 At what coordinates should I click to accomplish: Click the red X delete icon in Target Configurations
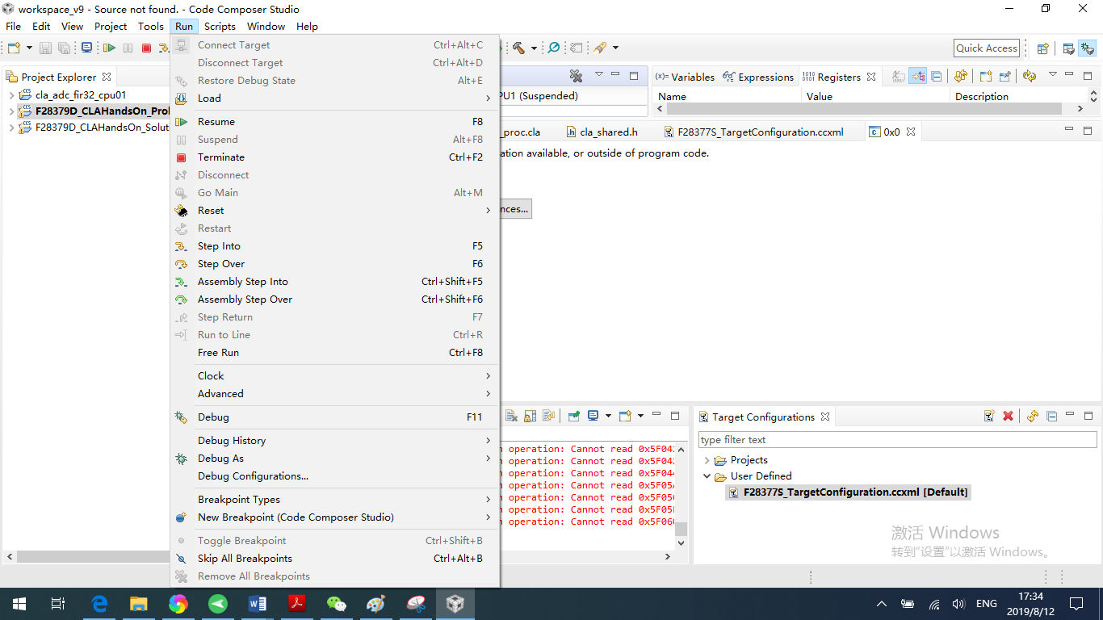point(1008,416)
